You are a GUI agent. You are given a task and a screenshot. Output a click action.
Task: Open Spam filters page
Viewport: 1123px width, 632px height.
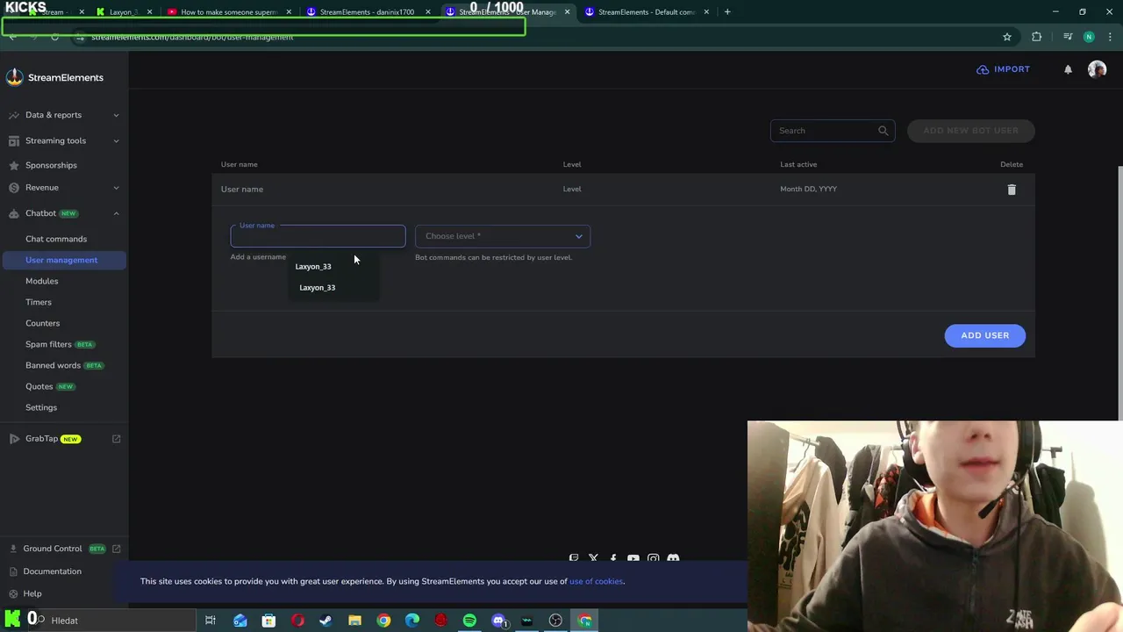coord(48,344)
